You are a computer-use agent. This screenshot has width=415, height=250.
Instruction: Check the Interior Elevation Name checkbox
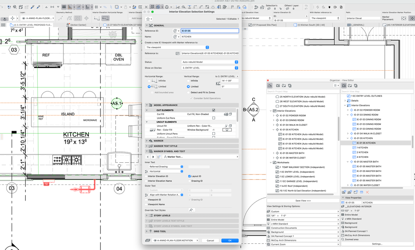[x=146, y=181]
